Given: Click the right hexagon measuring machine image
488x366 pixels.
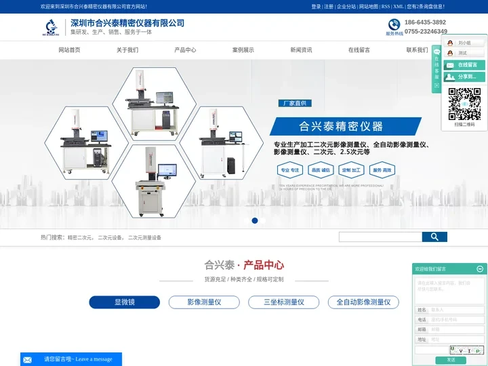Looking at the screenshot, I should coord(221,143).
